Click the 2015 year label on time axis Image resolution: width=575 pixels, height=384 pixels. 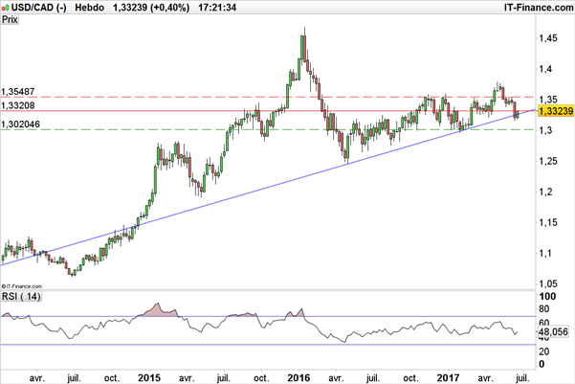[149, 377]
